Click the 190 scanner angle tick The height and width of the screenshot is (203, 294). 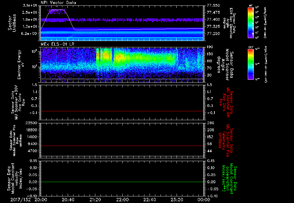click(x=210, y=47)
